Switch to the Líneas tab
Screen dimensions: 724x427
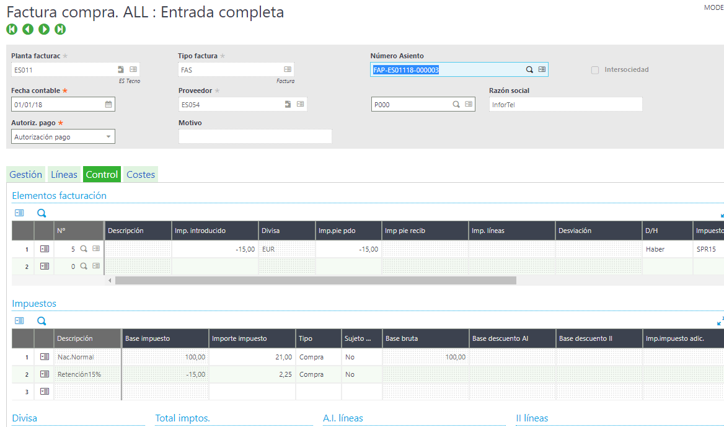(x=64, y=175)
